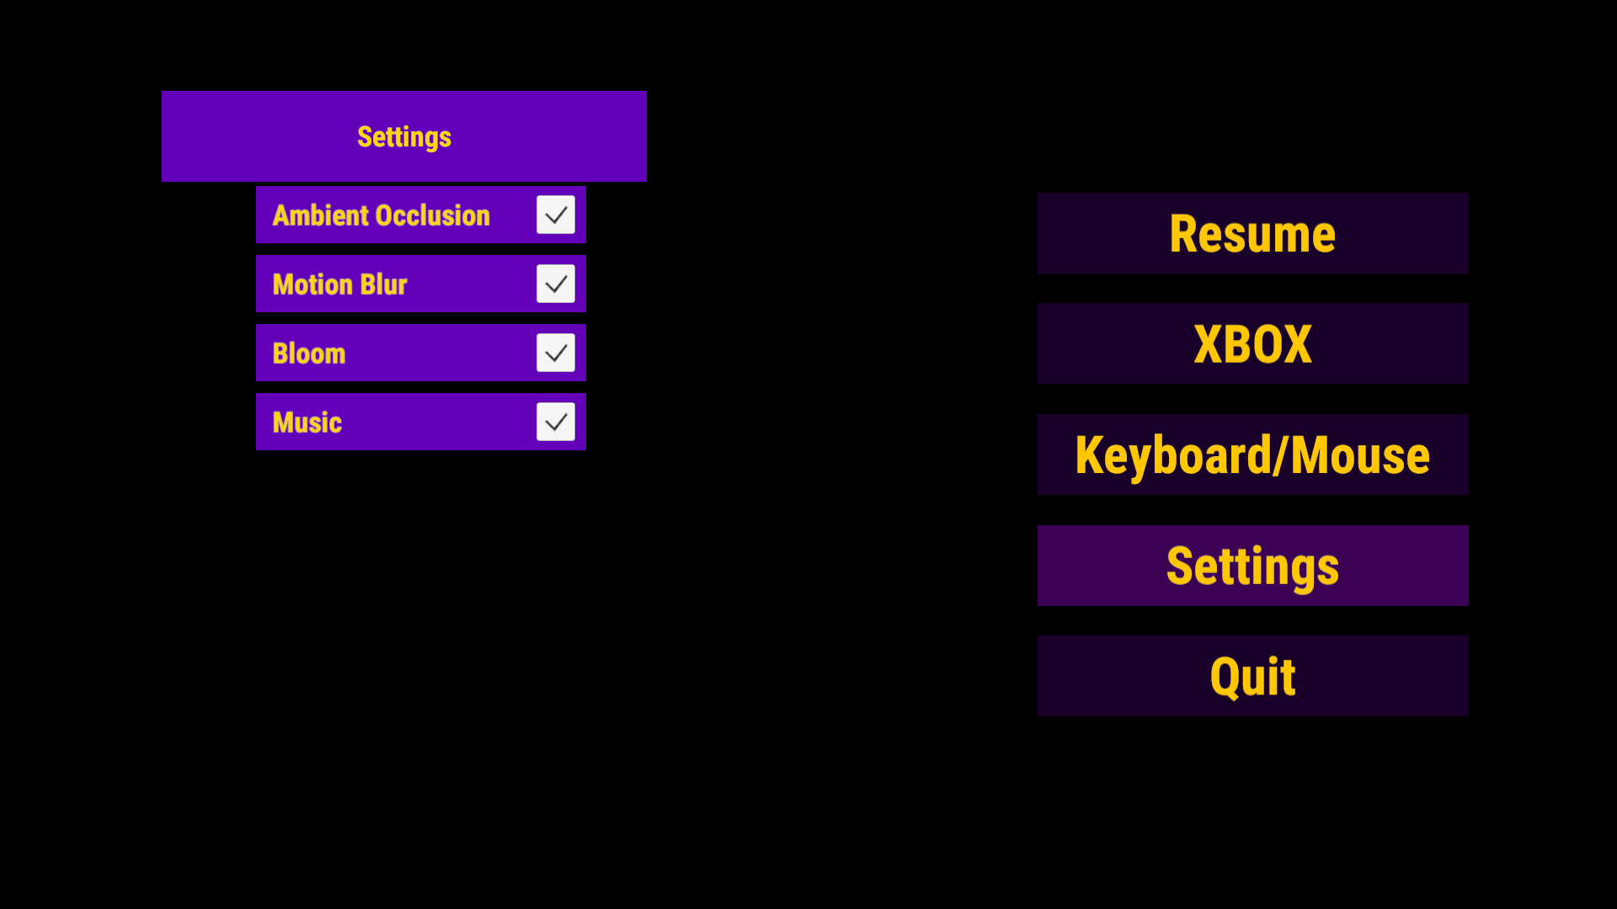The height and width of the screenshot is (909, 1617).
Task: Click the checkmark icon beside Music
Action: click(556, 422)
